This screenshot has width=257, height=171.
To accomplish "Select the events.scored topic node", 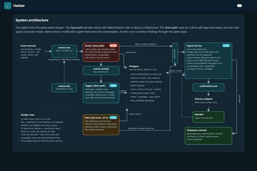I will 101,70.
